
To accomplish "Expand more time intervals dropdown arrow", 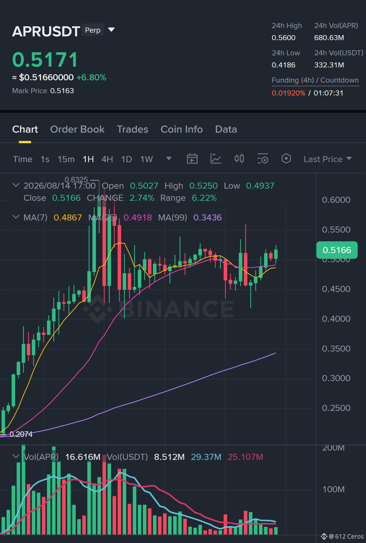I will (169, 159).
